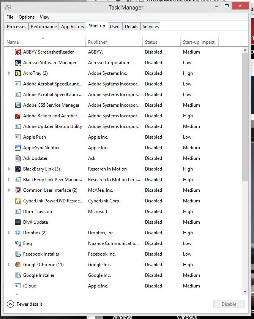Viewport: 254px width, 319px height.
Task: Click the Facebook Installer icon
Action: [18, 254]
